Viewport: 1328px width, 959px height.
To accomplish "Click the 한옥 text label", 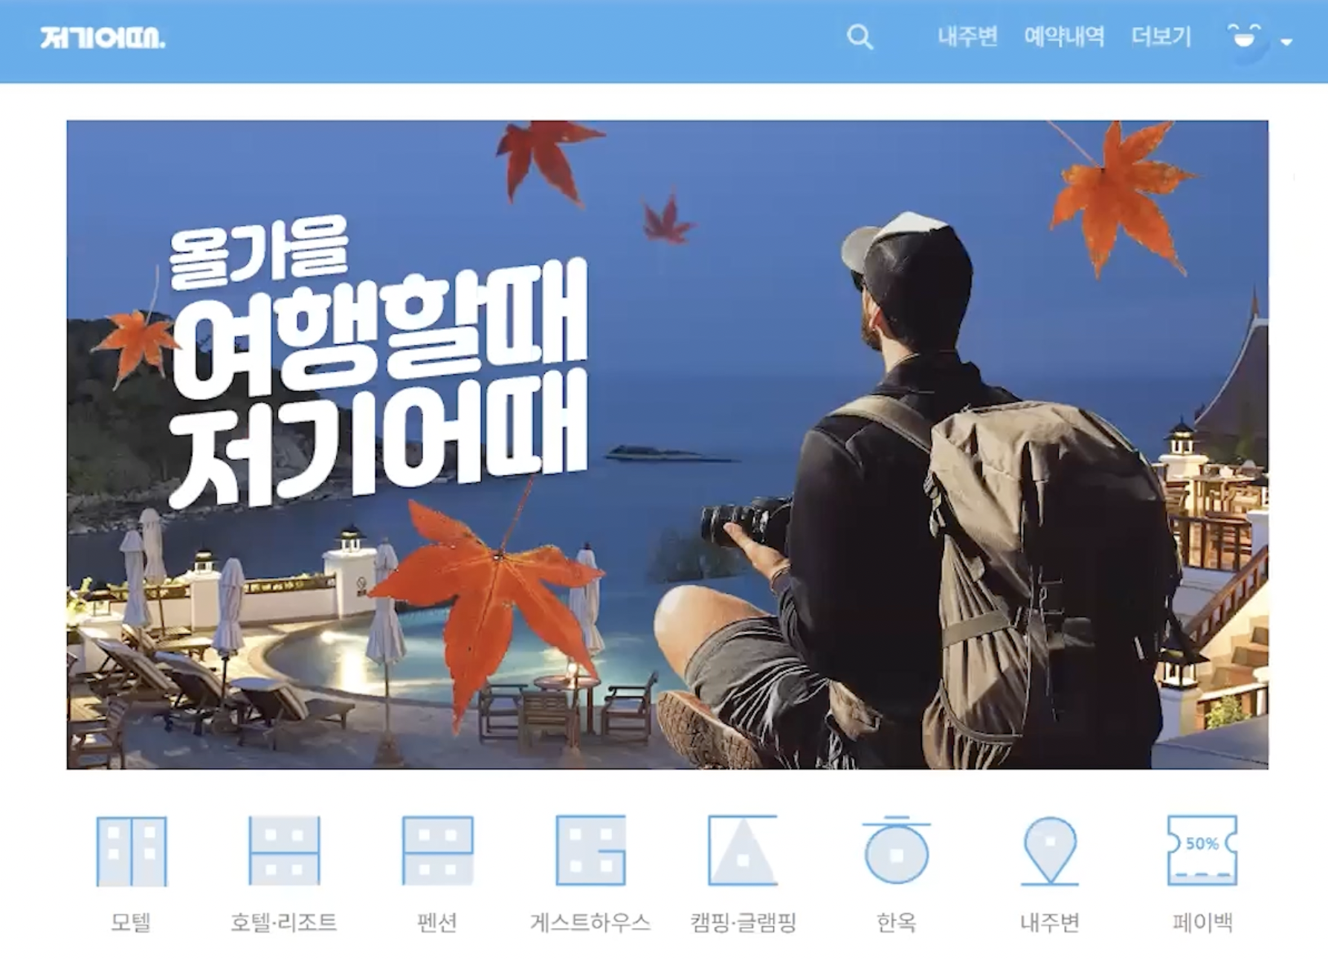I will point(896,923).
